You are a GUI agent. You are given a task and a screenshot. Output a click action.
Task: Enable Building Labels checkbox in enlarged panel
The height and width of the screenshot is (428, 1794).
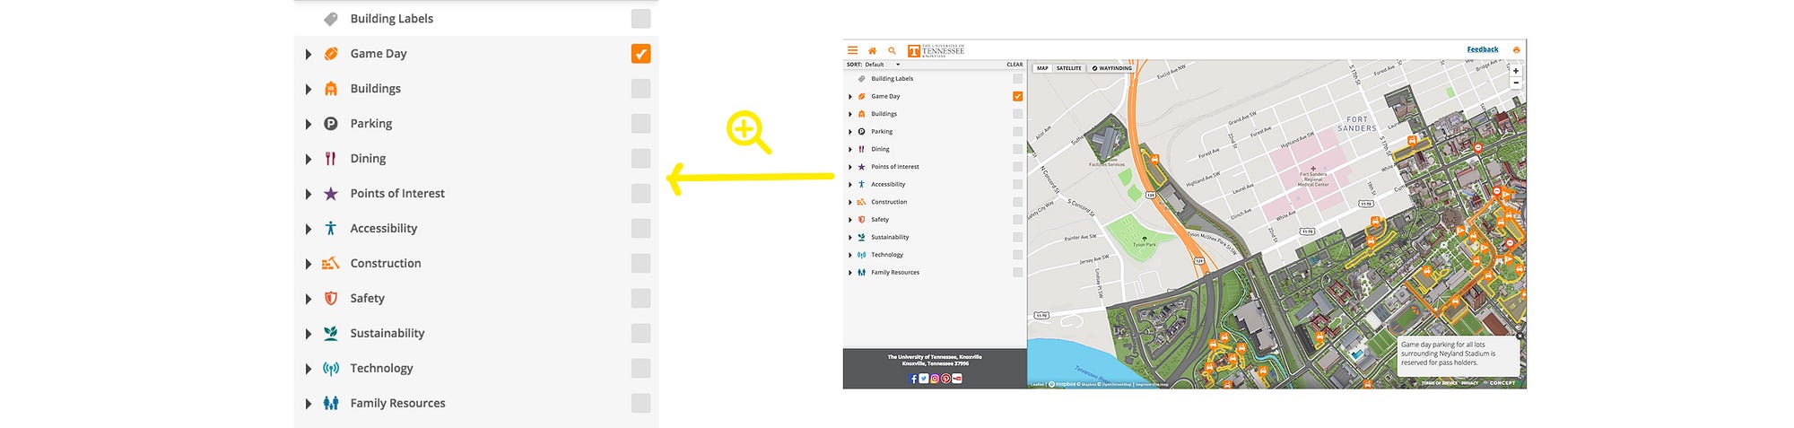coord(640,19)
